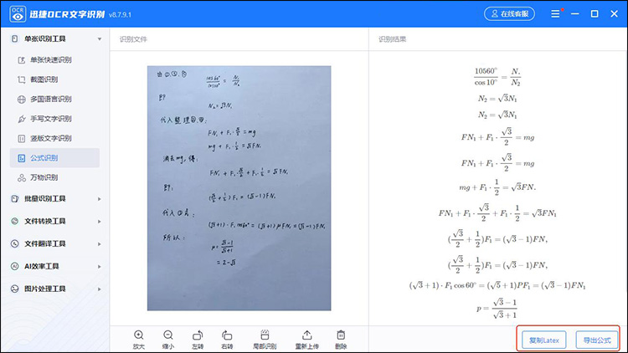Click the 文件翻译工具 icon

(x=15, y=243)
